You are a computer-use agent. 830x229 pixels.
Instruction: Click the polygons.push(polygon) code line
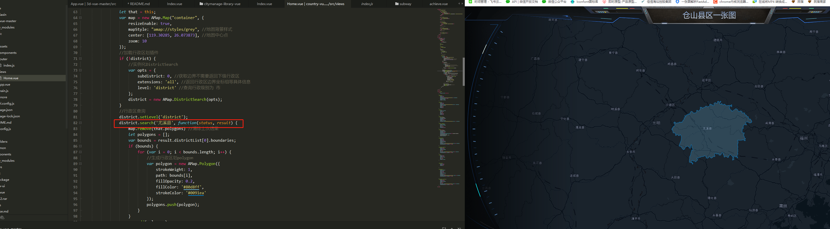click(x=173, y=205)
